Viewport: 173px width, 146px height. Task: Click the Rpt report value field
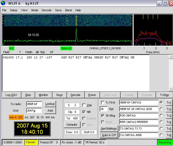[103, 109]
